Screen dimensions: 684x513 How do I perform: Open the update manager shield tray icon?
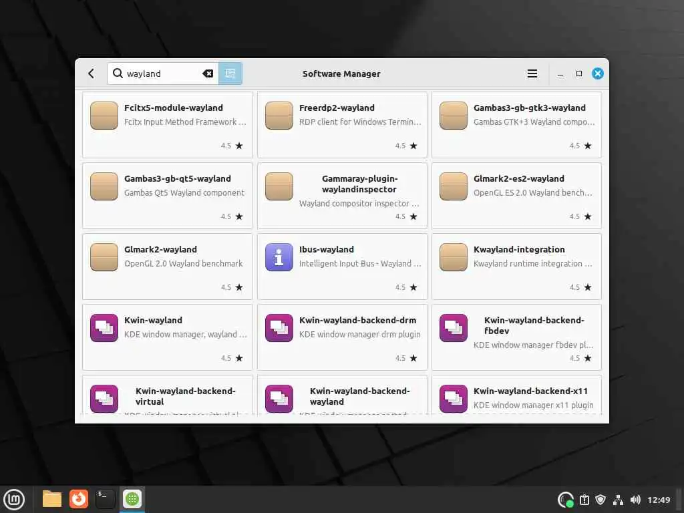601,500
